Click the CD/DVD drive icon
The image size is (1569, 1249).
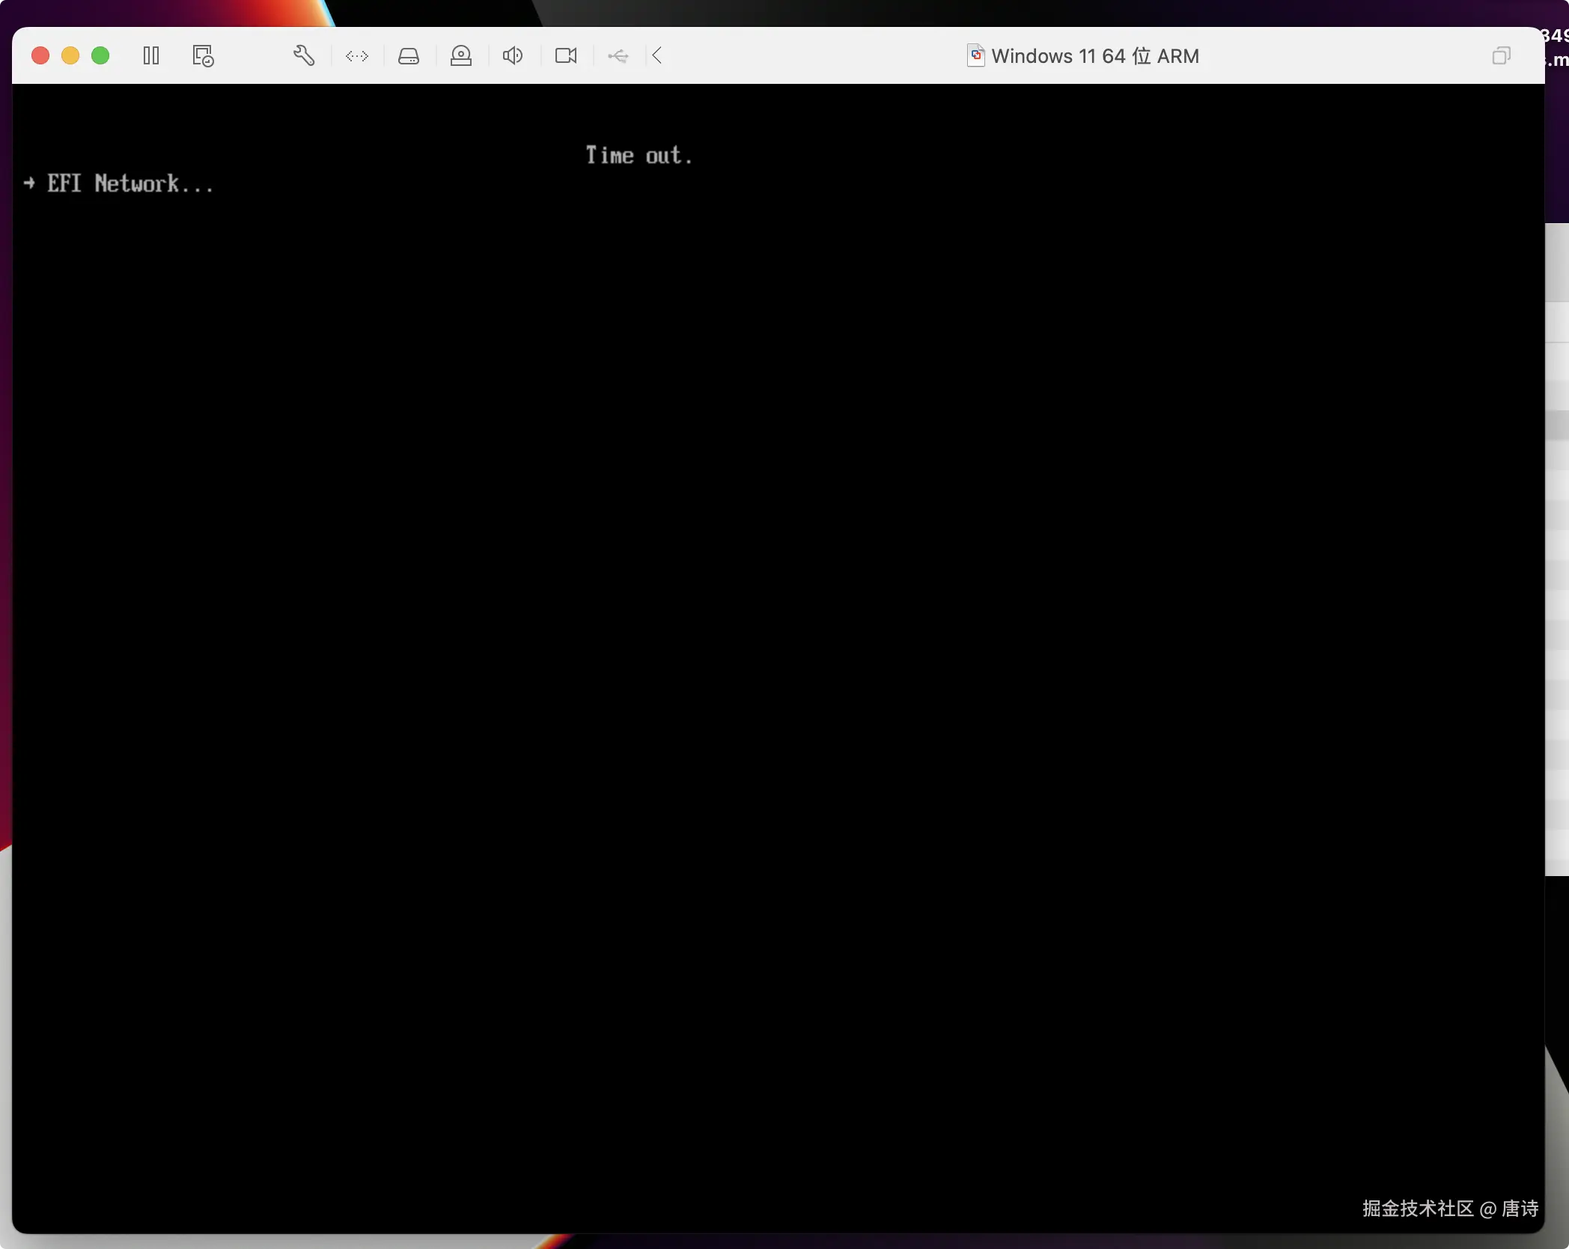pyautogui.click(x=461, y=56)
